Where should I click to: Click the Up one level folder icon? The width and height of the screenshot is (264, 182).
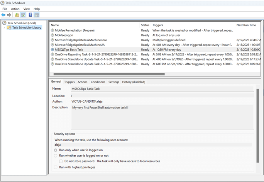[17, 15]
